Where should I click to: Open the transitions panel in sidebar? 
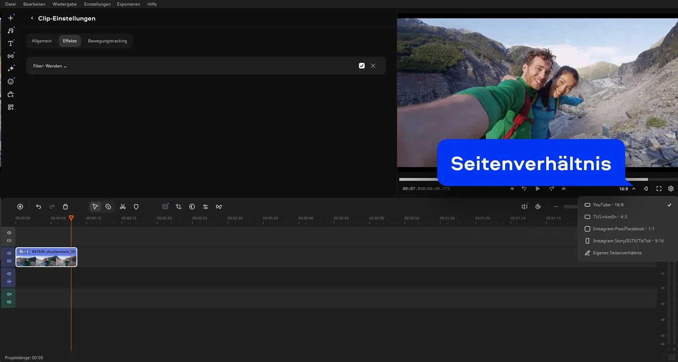coord(10,56)
